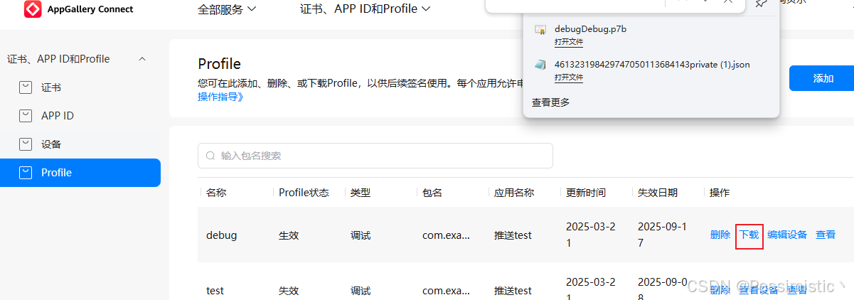Click the 更新时间 column header
Screen dimensions: 854x300
pos(586,193)
